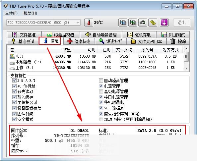
Task: Open the 健康状态 tab
Action: [x=79, y=41]
